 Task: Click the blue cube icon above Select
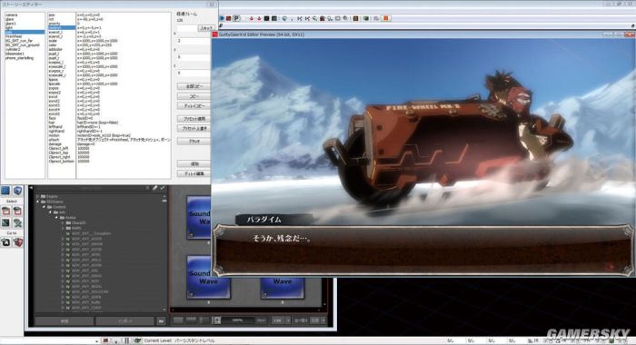(x=17, y=191)
